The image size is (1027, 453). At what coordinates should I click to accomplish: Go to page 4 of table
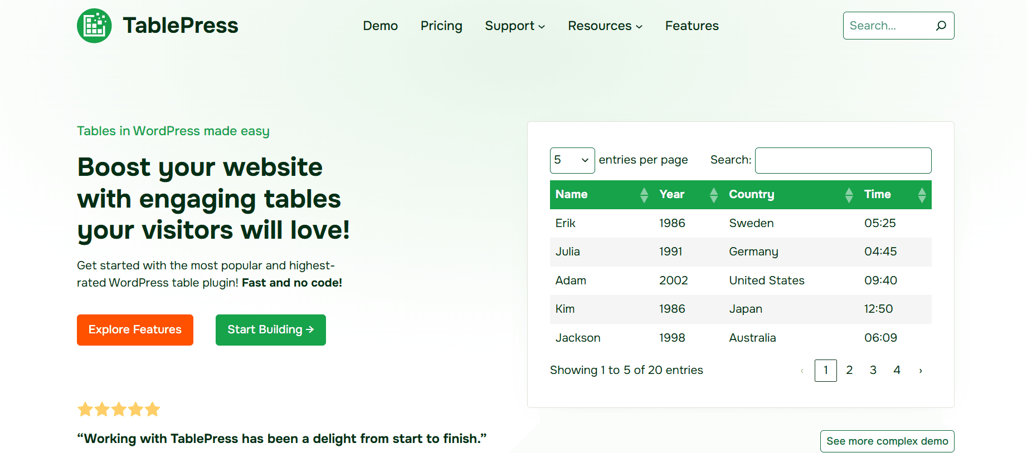897,371
